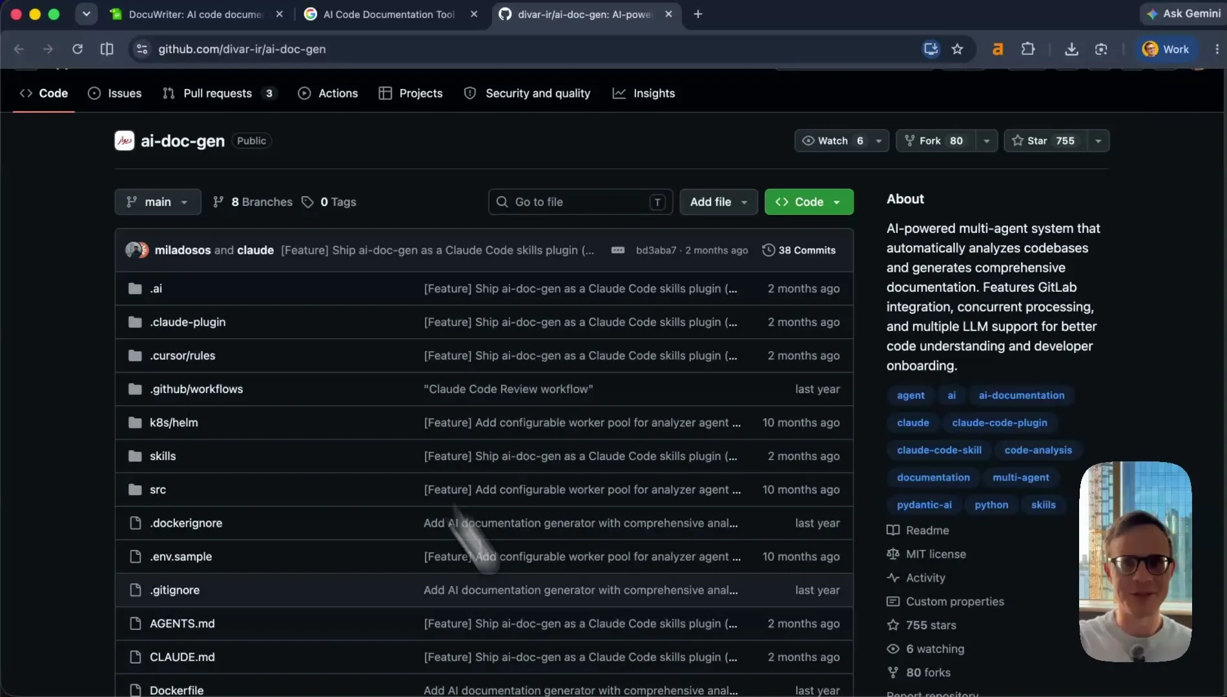The image size is (1227, 697).
Task: Switch to the AI Code Documentation Tool tab
Action: point(389,14)
